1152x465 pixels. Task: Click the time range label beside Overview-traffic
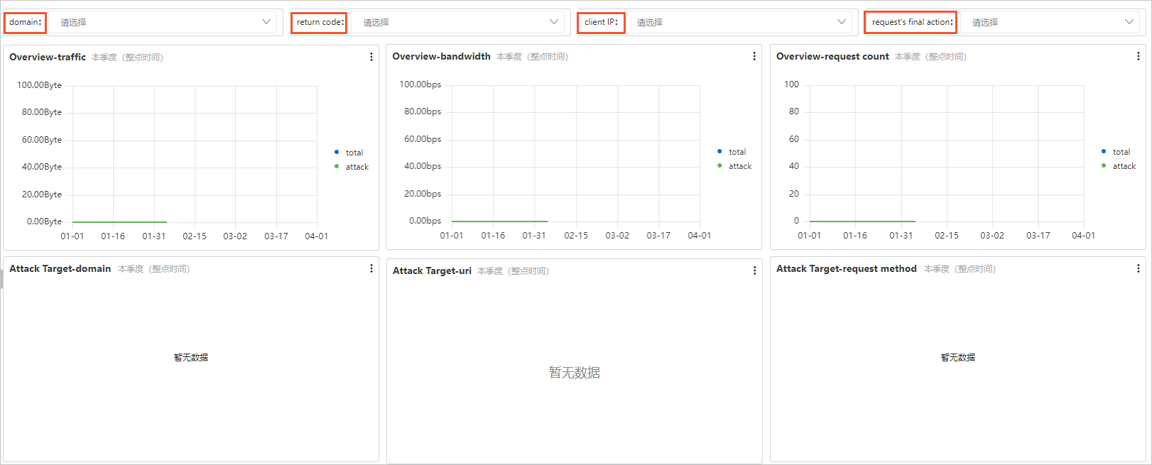(x=127, y=58)
